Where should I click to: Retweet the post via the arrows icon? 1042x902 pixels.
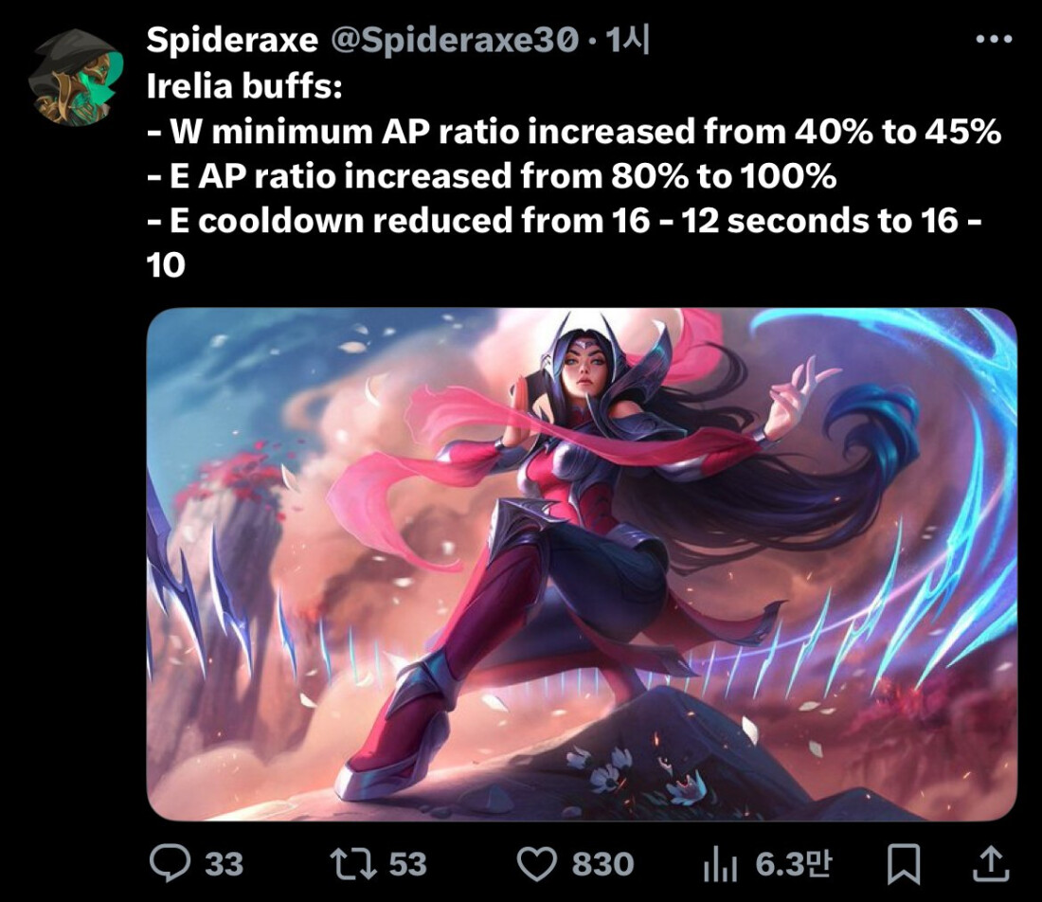coord(353,863)
